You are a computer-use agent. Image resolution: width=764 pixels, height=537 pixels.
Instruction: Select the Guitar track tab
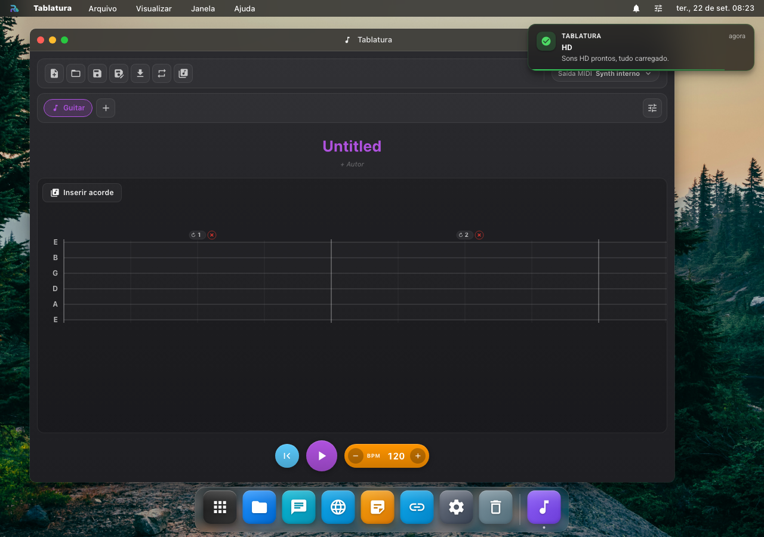click(68, 108)
